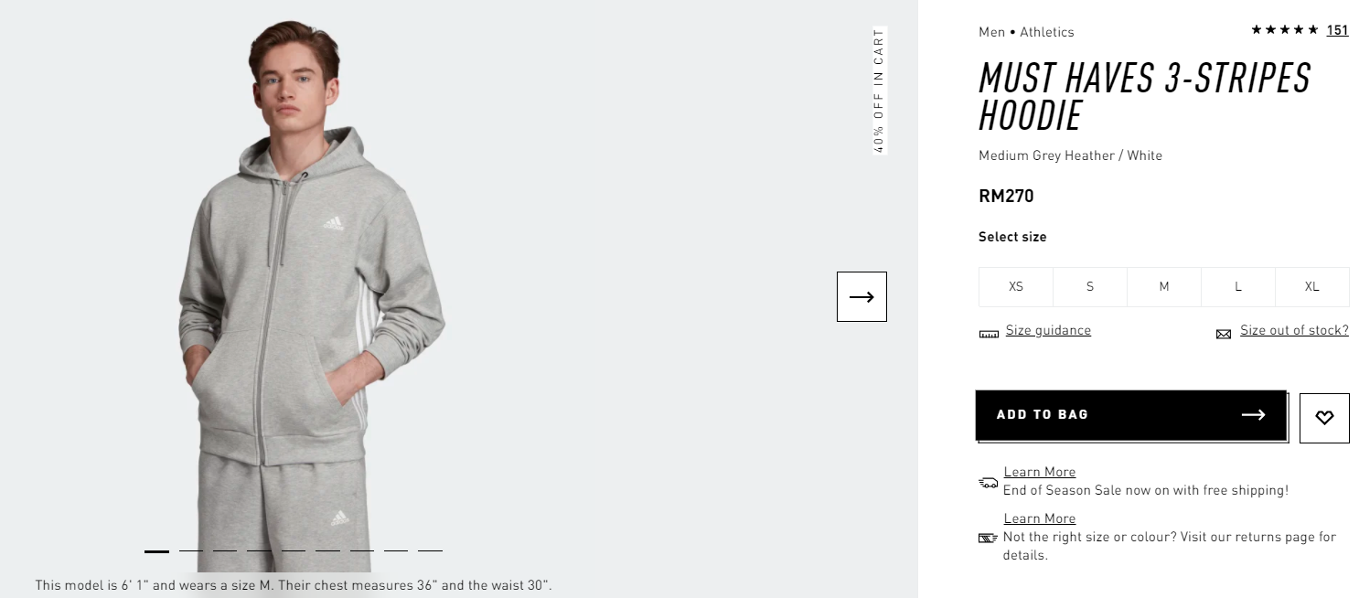Go to the Athletics breadcrumb category
1359x598 pixels.
(x=1047, y=32)
